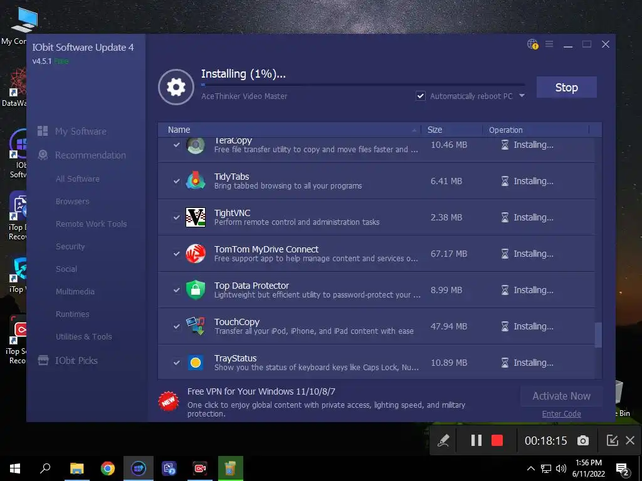
Task: Click the Activate Now button
Action: click(x=561, y=396)
